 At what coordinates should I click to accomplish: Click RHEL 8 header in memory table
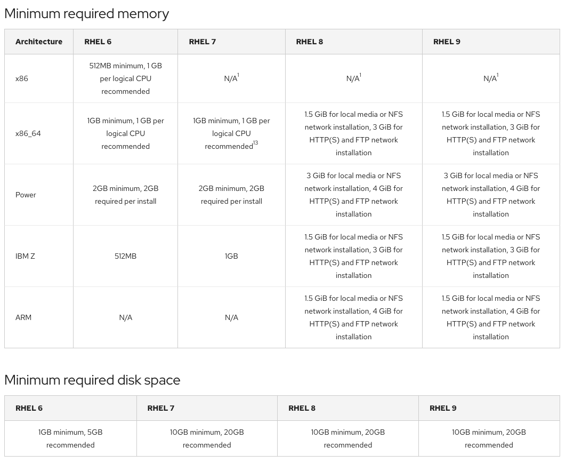[x=310, y=42]
